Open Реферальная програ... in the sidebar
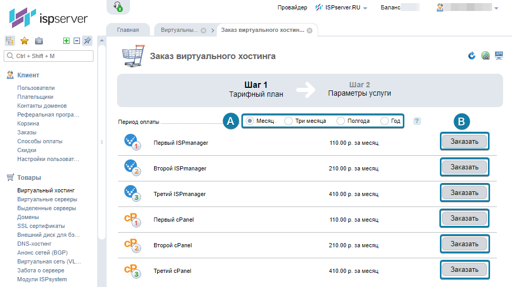The width and height of the screenshot is (512, 287). (48, 114)
